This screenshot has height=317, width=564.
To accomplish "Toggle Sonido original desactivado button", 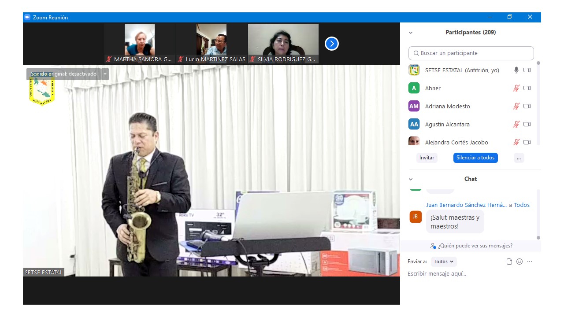I will point(63,74).
